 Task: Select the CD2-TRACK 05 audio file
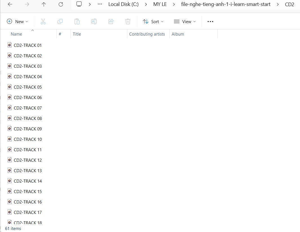click(x=28, y=87)
